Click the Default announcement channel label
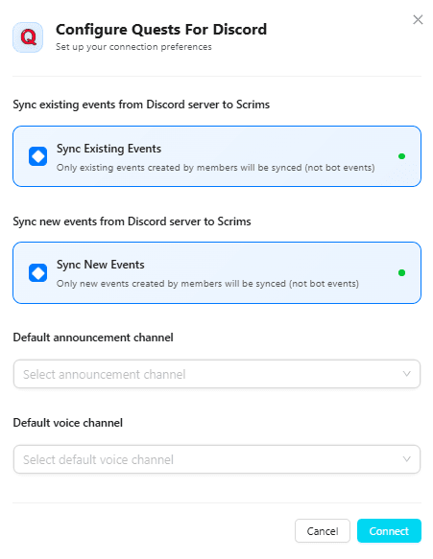The width and height of the screenshot is (433, 559). [93, 338]
